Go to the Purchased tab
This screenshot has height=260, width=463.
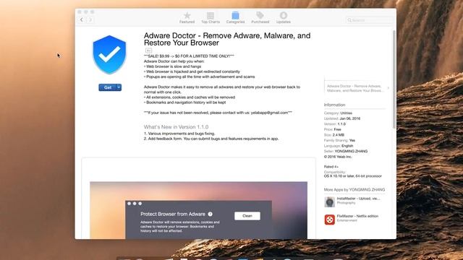click(x=260, y=17)
